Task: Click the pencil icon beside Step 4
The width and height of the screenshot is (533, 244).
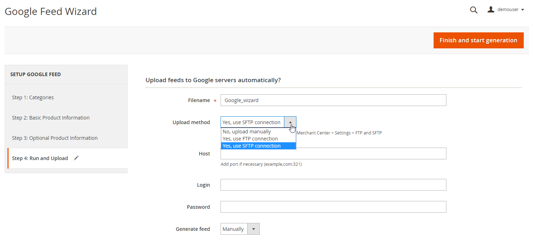Action: coord(76,158)
